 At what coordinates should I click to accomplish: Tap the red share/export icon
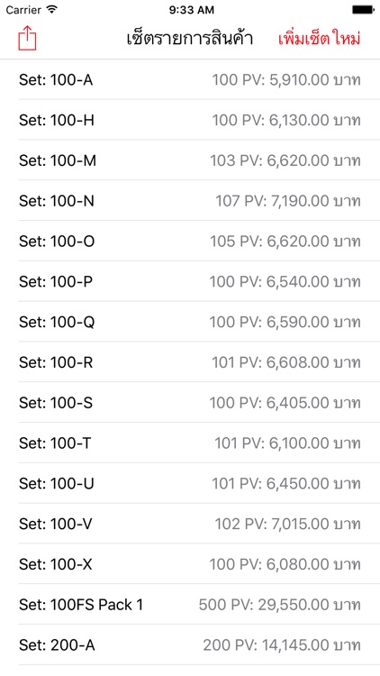click(27, 38)
